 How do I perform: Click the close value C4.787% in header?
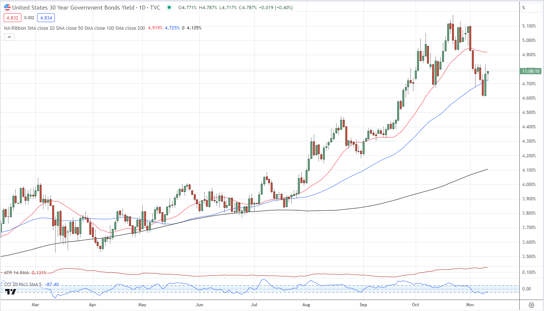coord(248,7)
